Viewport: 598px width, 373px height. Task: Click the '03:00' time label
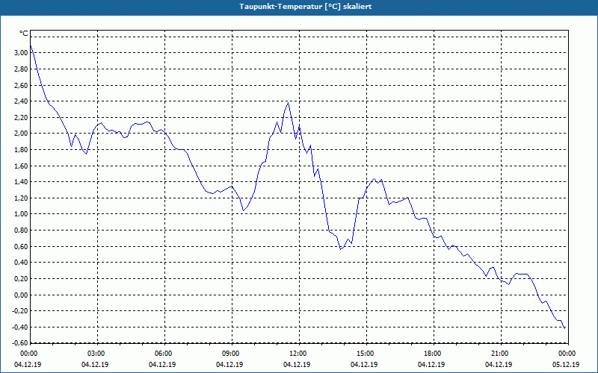point(96,354)
